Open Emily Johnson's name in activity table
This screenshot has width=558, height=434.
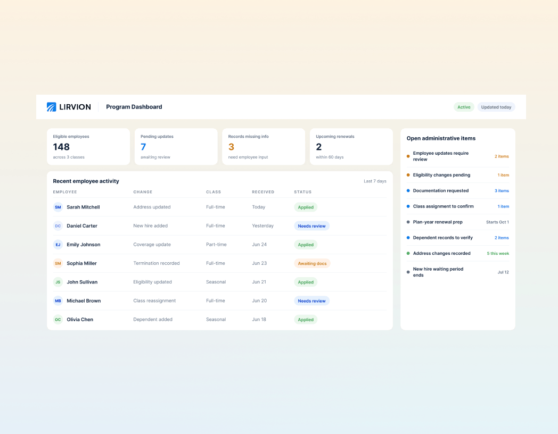coord(84,245)
